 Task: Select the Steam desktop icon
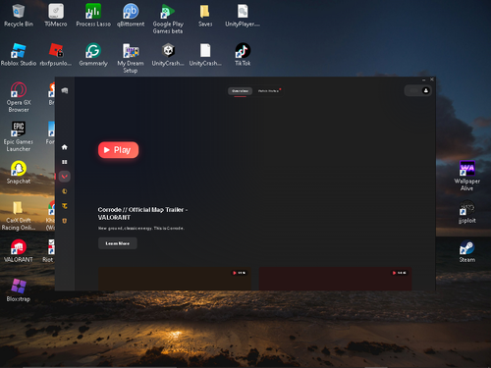tap(467, 251)
